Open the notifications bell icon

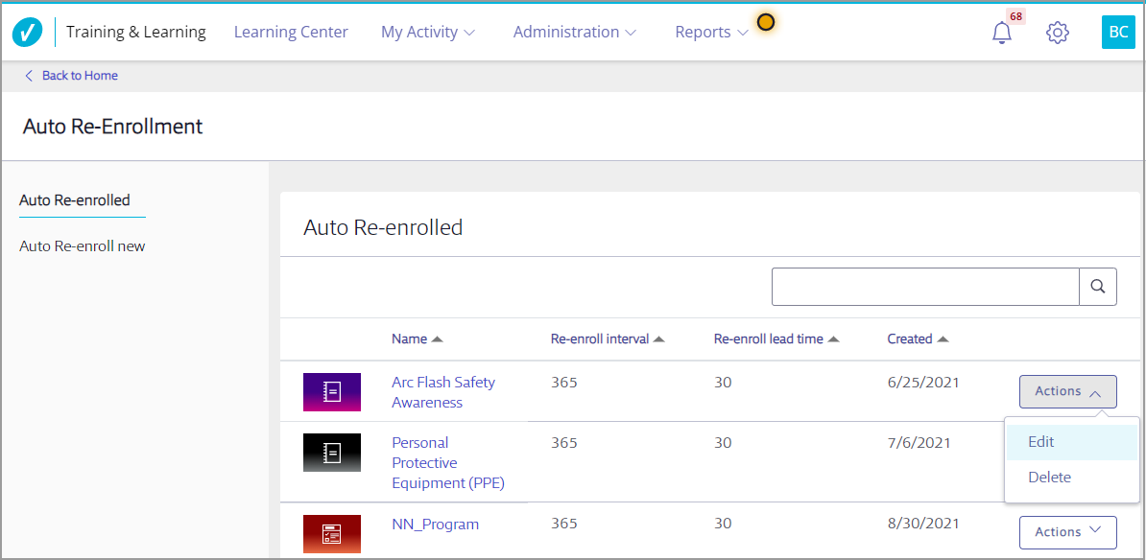(x=1001, y=33)
